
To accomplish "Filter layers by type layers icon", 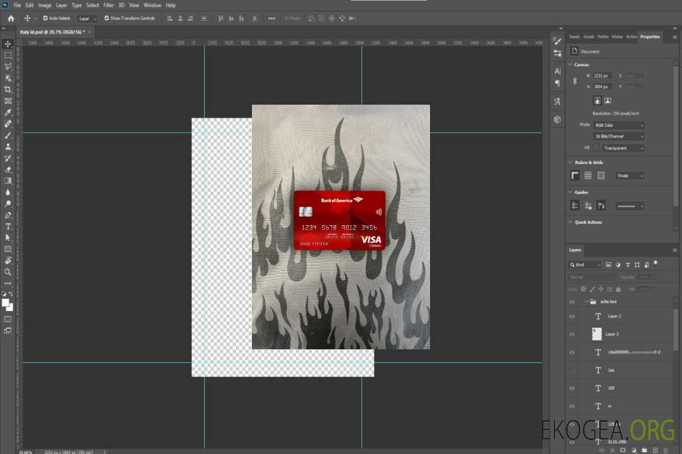I will click(x=627, y=265).
